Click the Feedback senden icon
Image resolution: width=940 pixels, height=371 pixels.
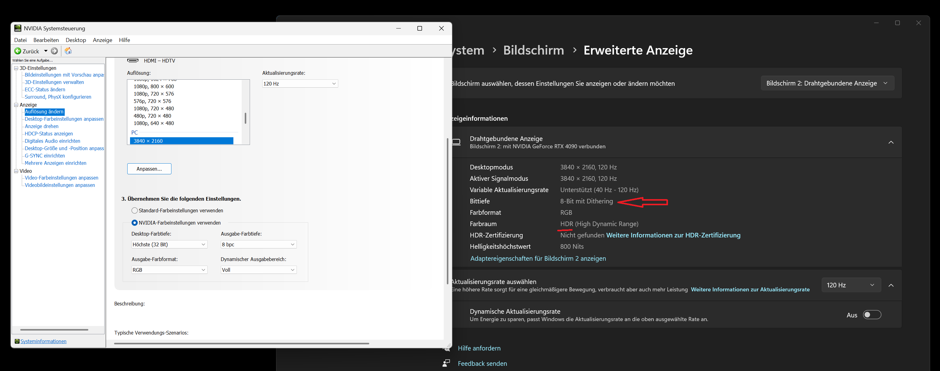pos(446,363)
